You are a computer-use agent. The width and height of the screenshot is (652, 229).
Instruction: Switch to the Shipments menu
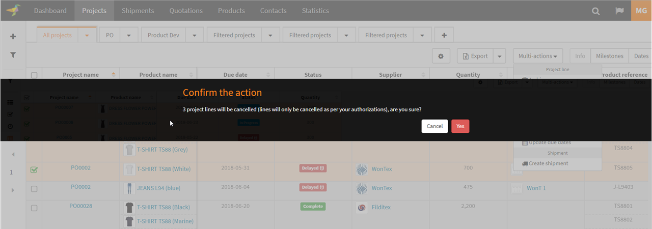[138, 11]
